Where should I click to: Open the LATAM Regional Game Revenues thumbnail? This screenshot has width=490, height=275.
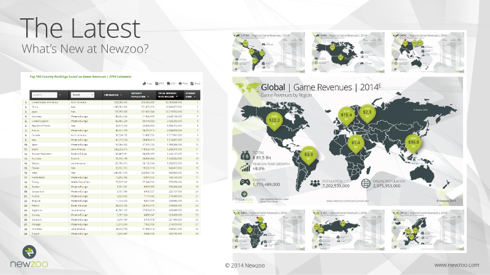click(x=268, y=53)
